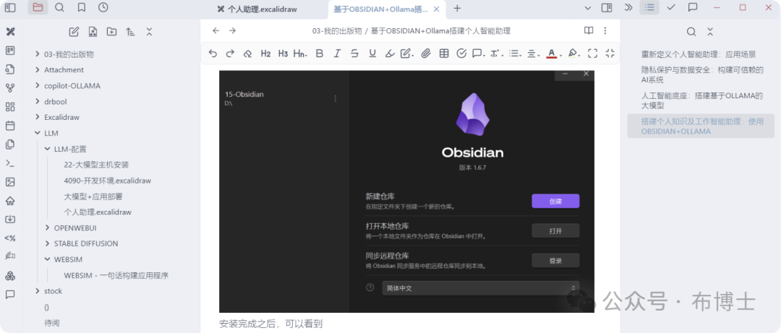Insert a table
This screenshot has height=333, width=781.
[443, 53]
